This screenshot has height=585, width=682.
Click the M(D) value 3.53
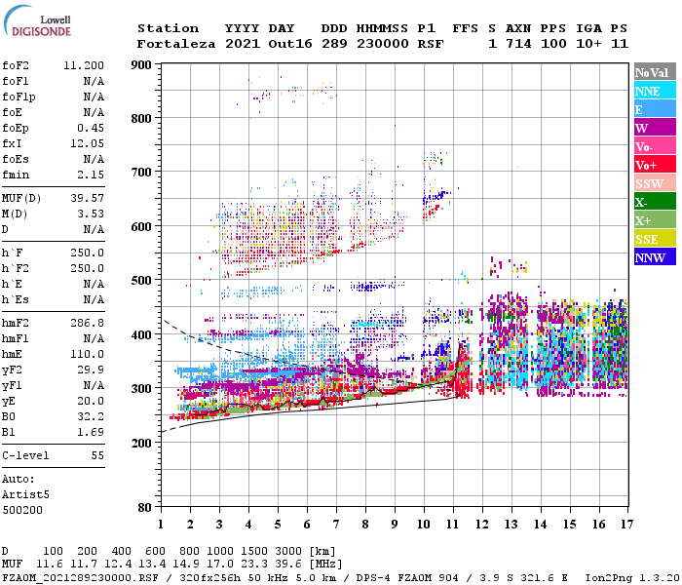91,214
